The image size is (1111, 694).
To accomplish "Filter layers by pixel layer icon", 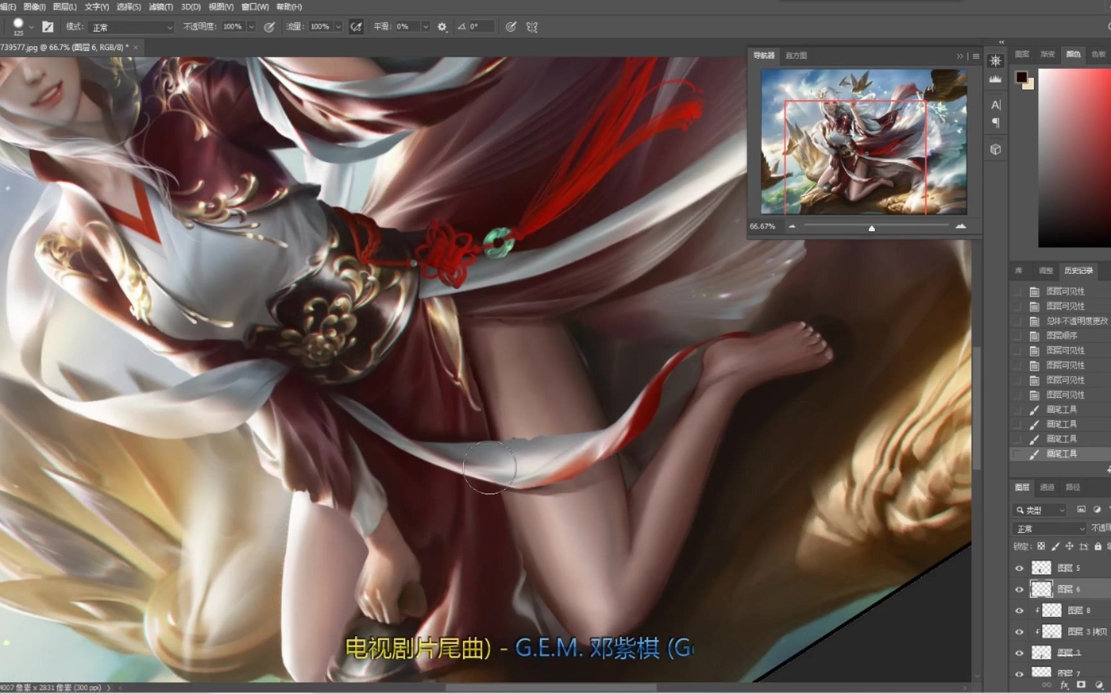I will tap(1081, 510).
